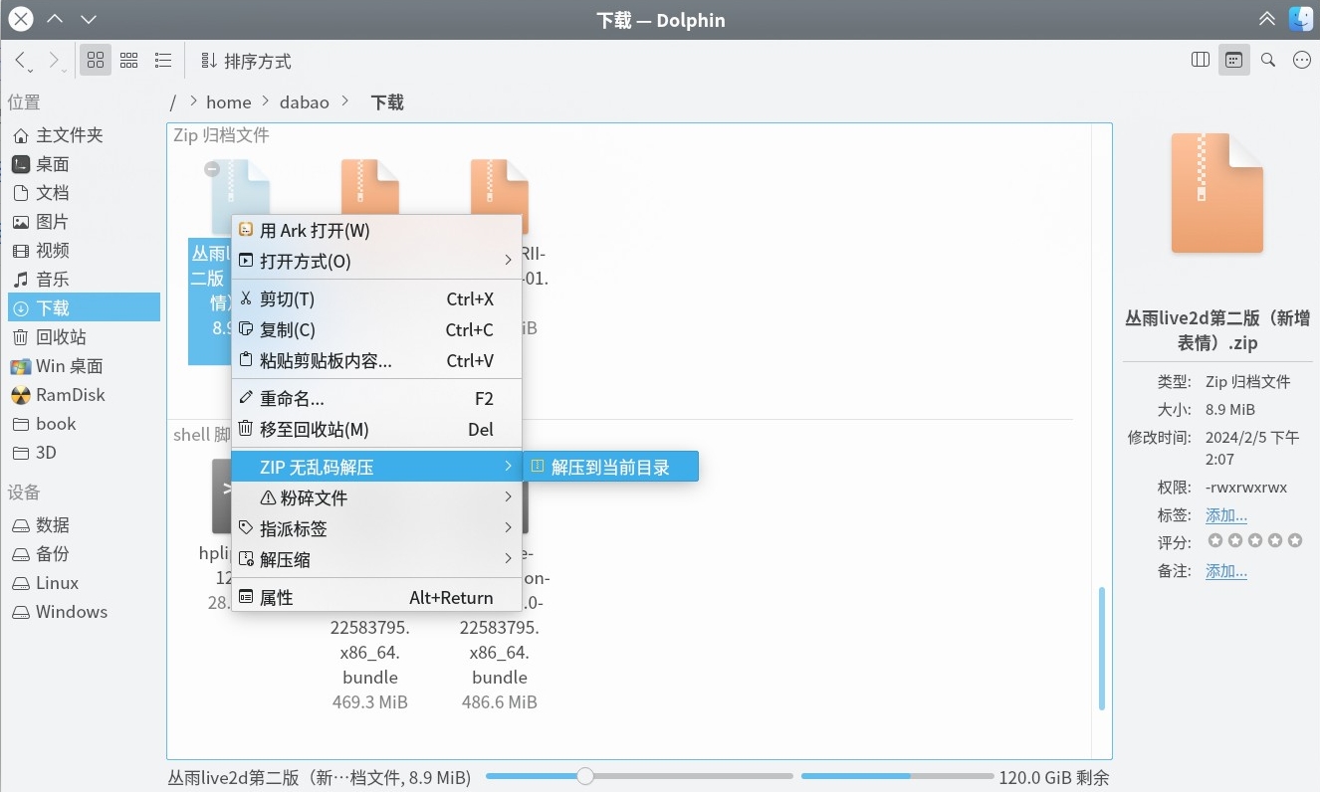
Task: Click 添加 link next to 备注
Action: point(1226,571)
